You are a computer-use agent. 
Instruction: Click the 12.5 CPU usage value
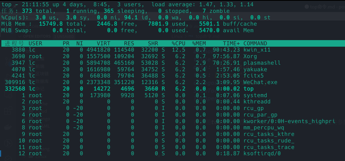tap(179, 50)
